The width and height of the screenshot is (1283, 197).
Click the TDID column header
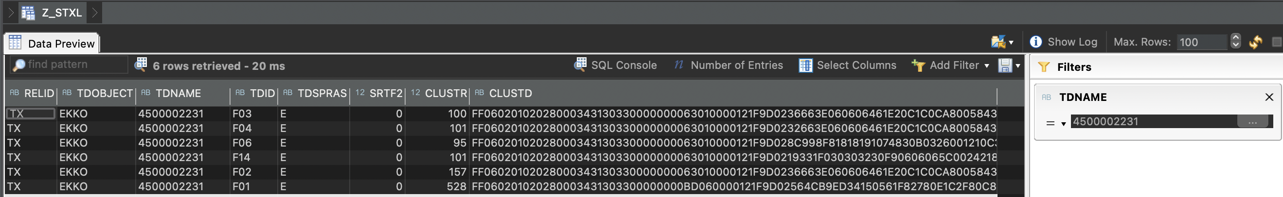click(254, 94)
